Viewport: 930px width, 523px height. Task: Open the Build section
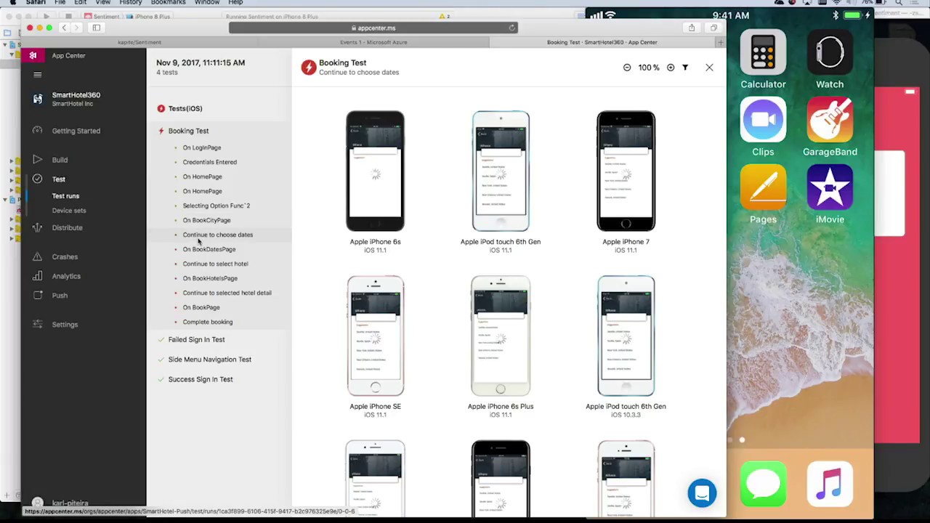click(60, 160)
